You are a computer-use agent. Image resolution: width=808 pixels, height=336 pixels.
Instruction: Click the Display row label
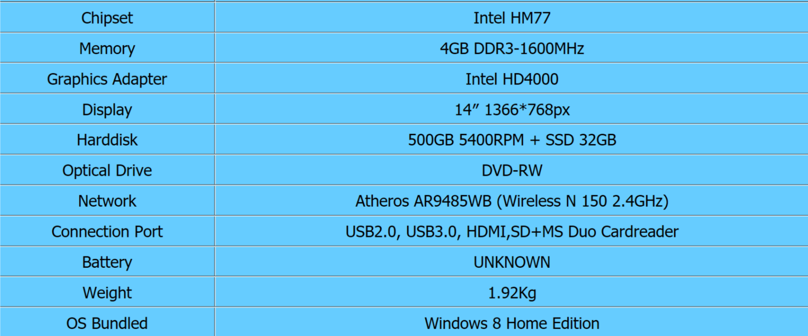[107, 110]
